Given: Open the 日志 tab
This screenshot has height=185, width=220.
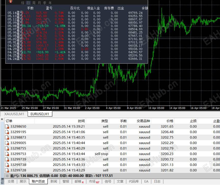Looking at the screenshot, I should pyautogui.click(x=157, y=181).
